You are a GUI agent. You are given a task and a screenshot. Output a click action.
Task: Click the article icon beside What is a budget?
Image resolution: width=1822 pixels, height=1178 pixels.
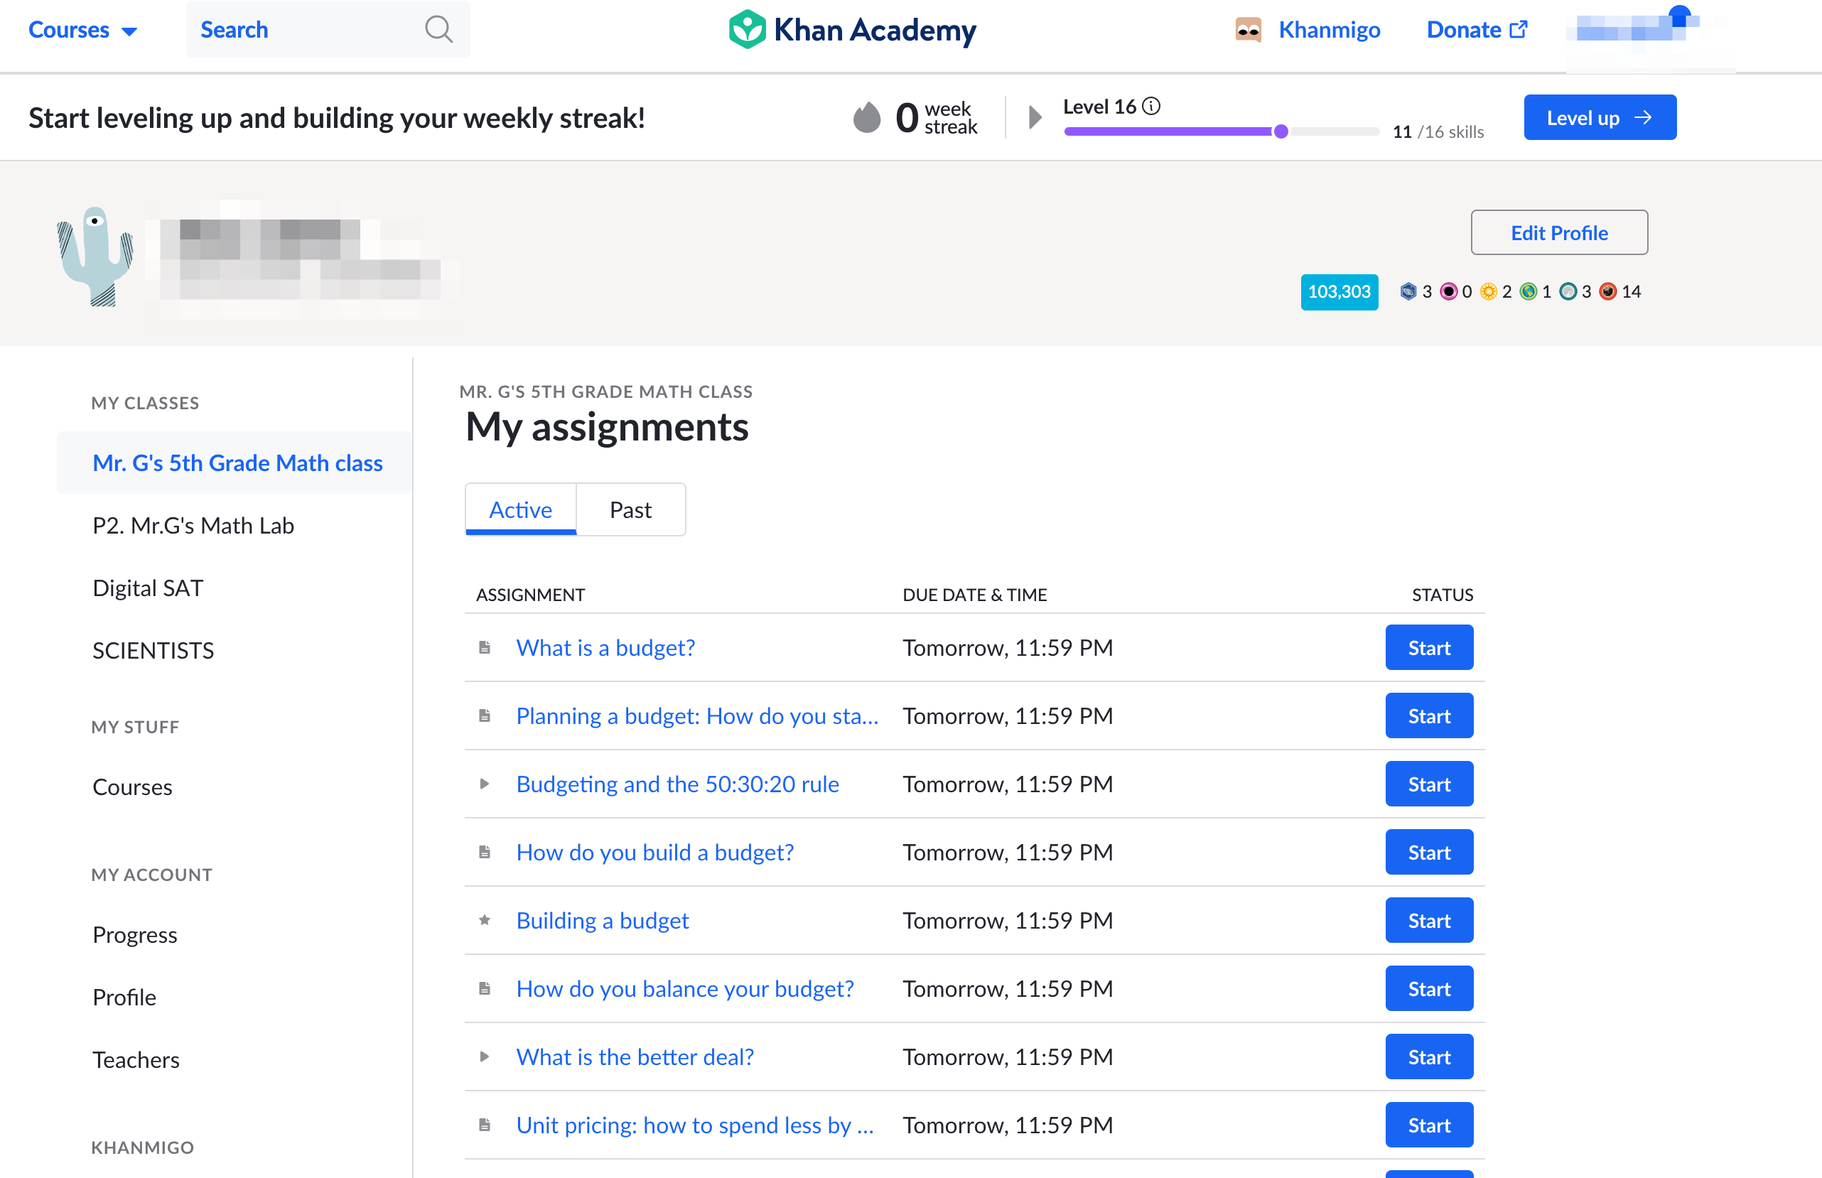tap(485, 647)
